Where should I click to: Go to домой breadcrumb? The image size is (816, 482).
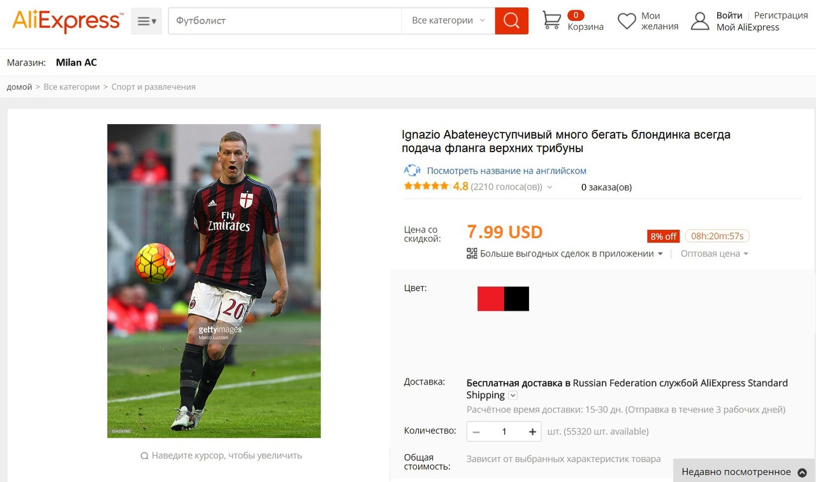click(19, 87)
